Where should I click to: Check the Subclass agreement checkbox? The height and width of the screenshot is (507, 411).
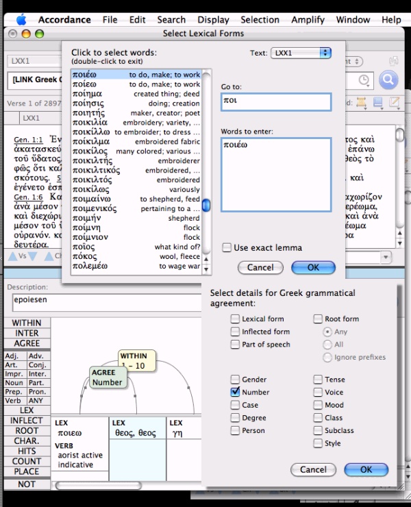[x=318, y=430]
